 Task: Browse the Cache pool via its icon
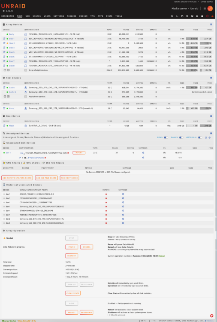(x=4, y=88)
